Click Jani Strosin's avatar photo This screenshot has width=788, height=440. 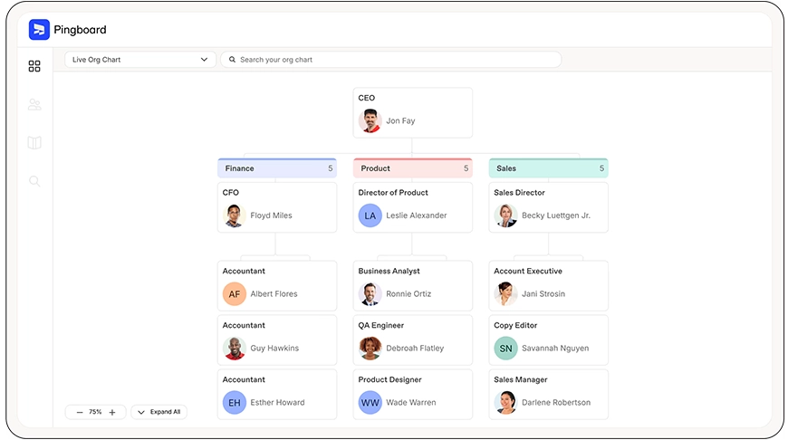pyautogui.click(x=505, y=294)
